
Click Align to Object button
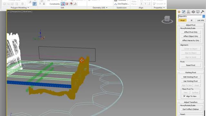[x=191, y=53]
